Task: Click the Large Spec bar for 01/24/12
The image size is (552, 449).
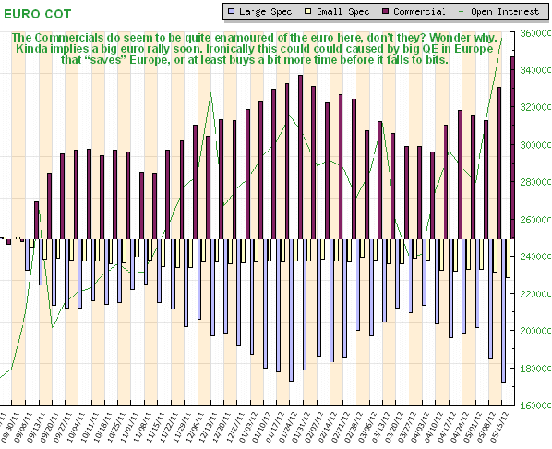Action: 291,310
